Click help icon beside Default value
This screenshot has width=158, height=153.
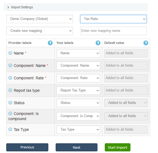tap(146, 43)
